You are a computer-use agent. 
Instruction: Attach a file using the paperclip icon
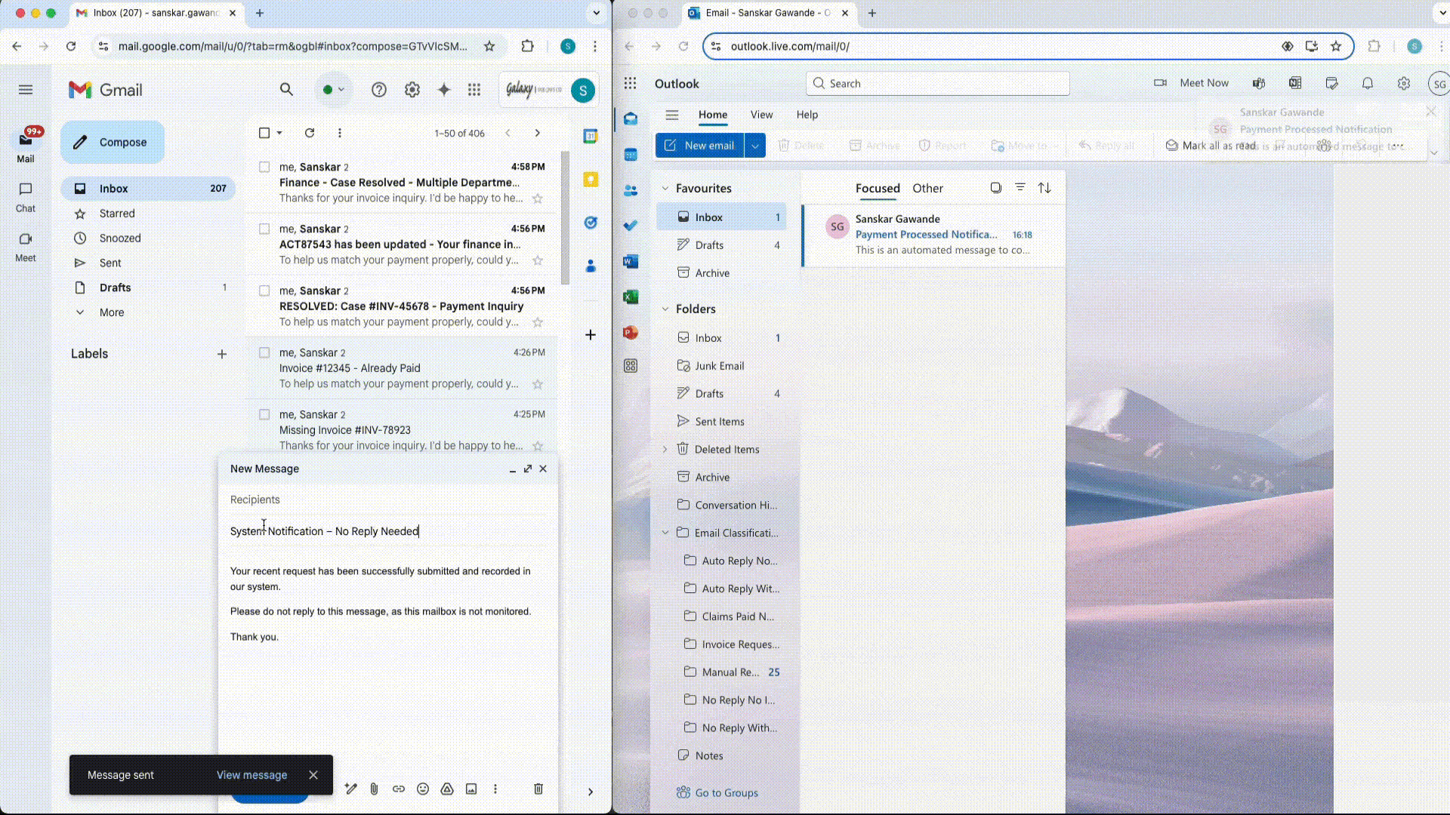click(x=374, y=789)
